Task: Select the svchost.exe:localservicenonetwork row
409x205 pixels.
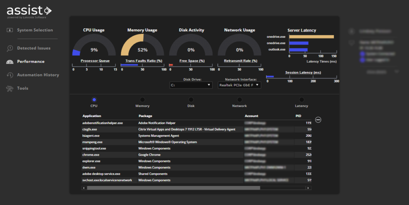Action: 197,180
